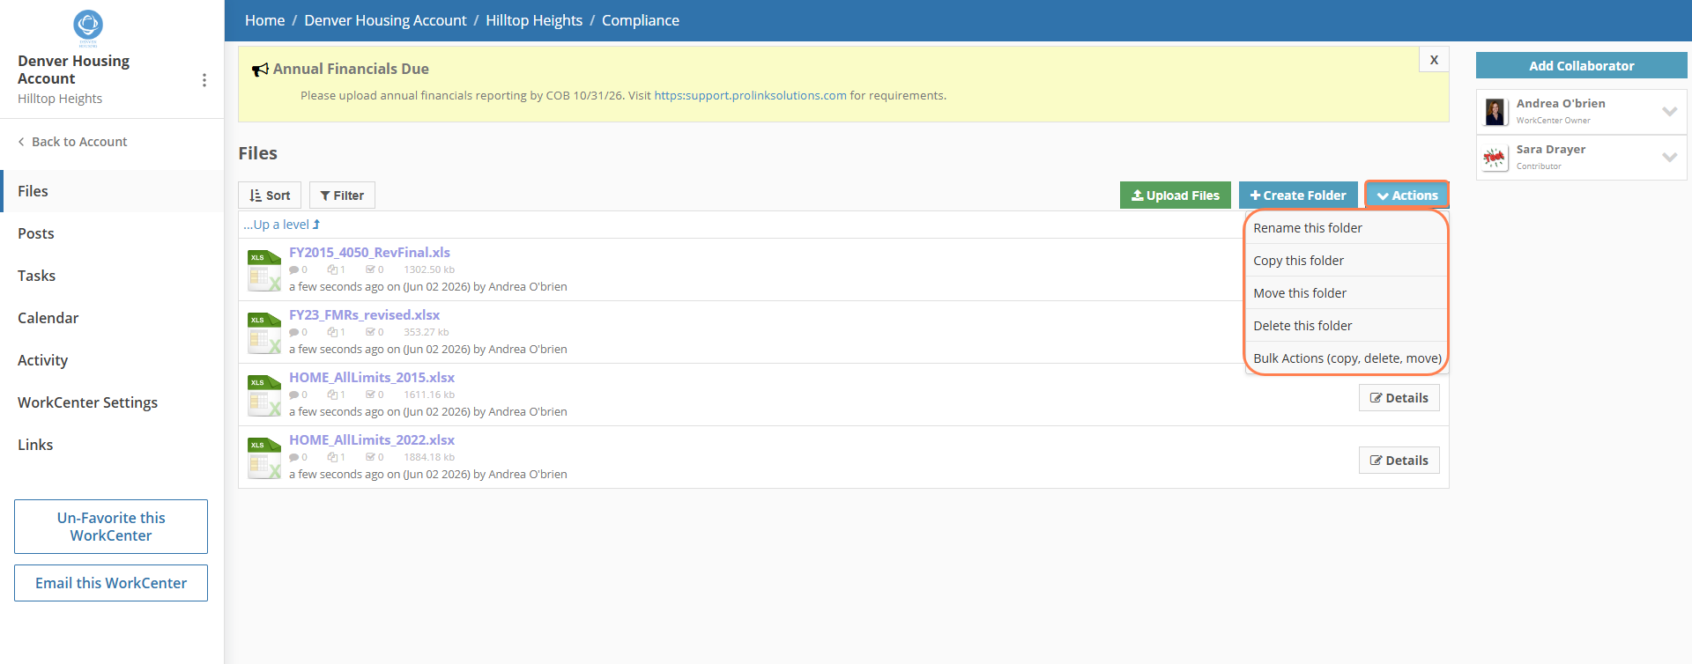Screen dimensions: 1692x664
Task: Click Upload Files button
Action: tap(1175, 196)
